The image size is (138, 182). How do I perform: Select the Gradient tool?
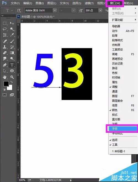point(12,53)
